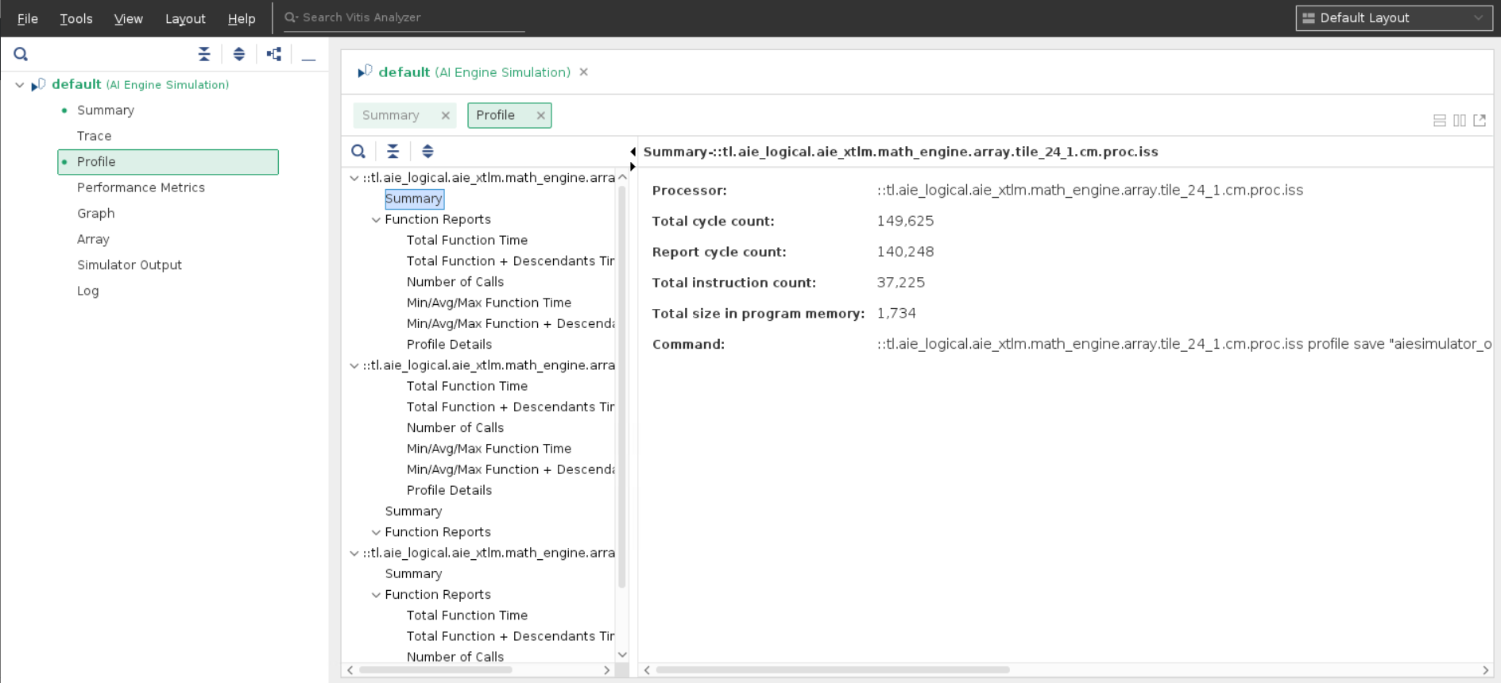This screenshot has height=683, width=1501.
Task: Open the Default Layout dropdown
Action: point(1394,18)
